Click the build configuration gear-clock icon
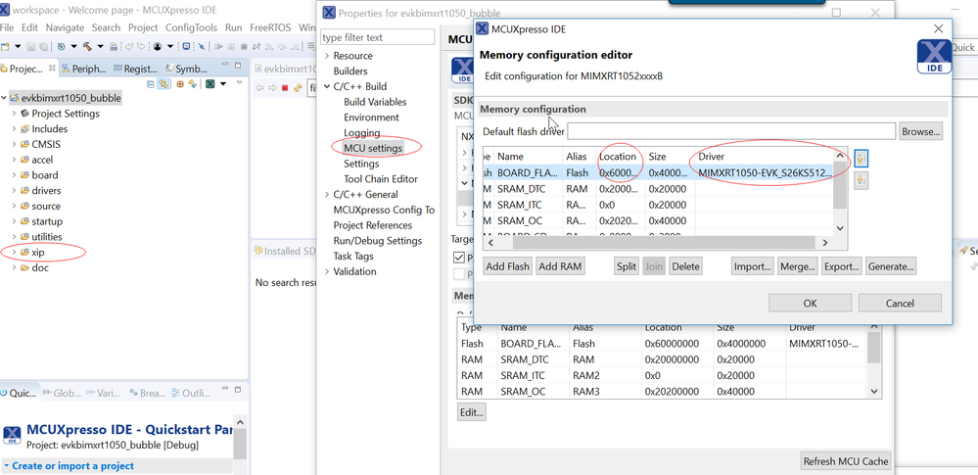Viewport: 978px width, 475px height. (61, 46)
